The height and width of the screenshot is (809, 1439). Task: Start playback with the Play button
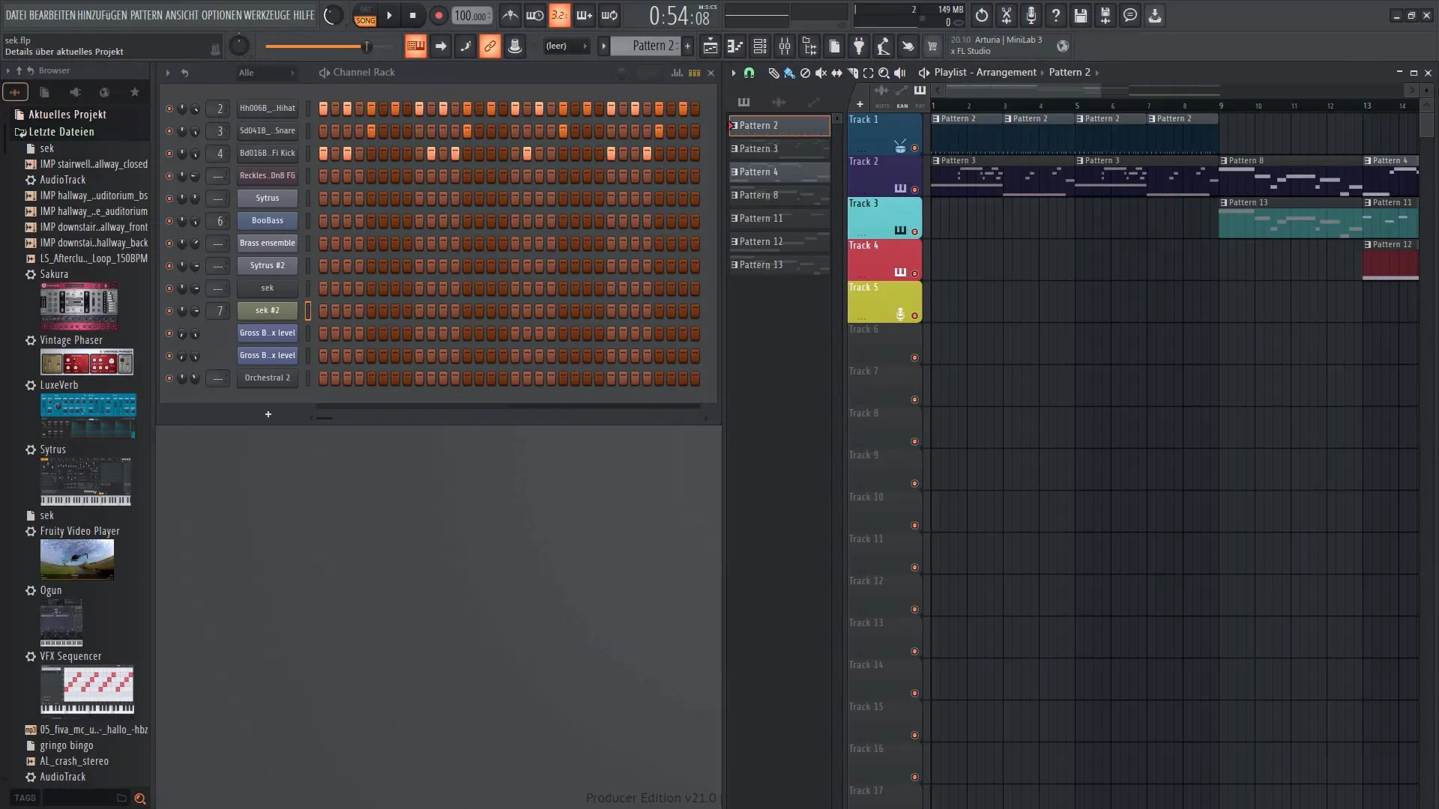(x=389, y=15)
